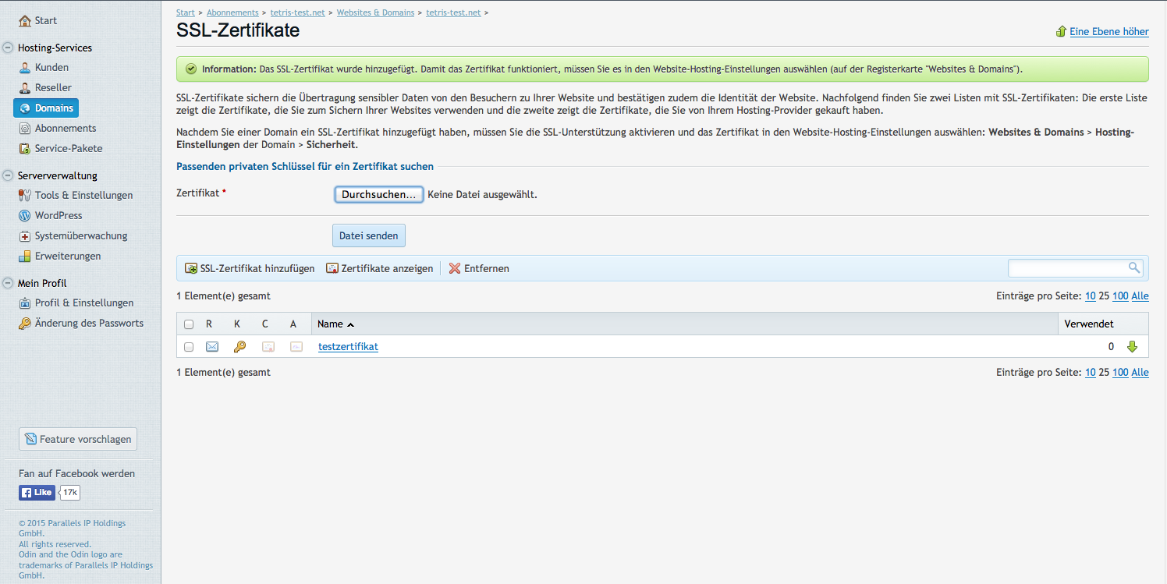Collapse the Hosting-Services sidebar section
This screenshot has width=1167, height=584.
point(8,48)
